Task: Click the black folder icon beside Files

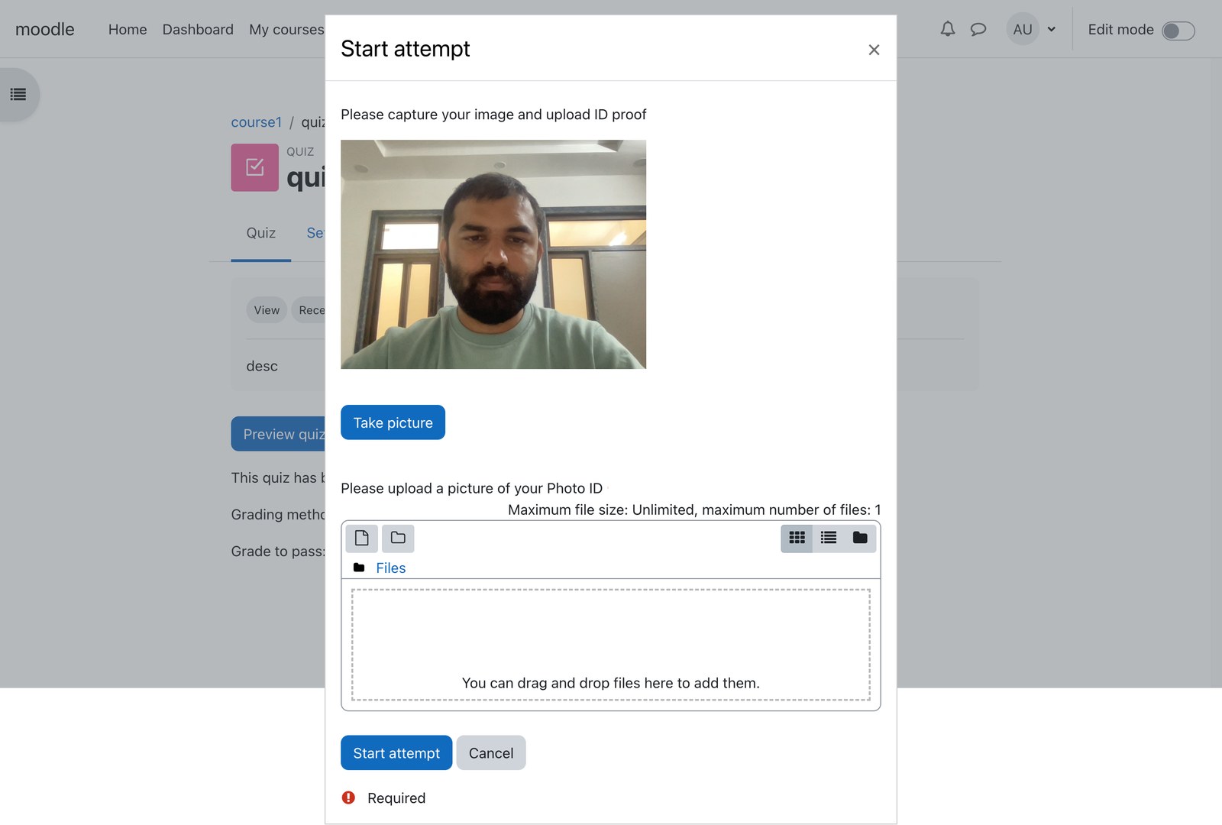Action: click(359, 568)
